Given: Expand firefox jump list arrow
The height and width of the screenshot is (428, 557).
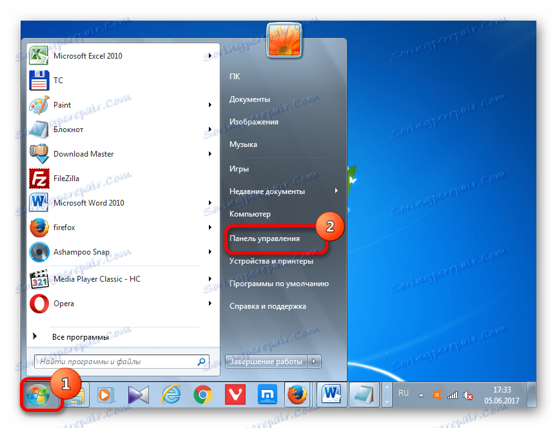Looking at the screenshot, I should (210, 228).
